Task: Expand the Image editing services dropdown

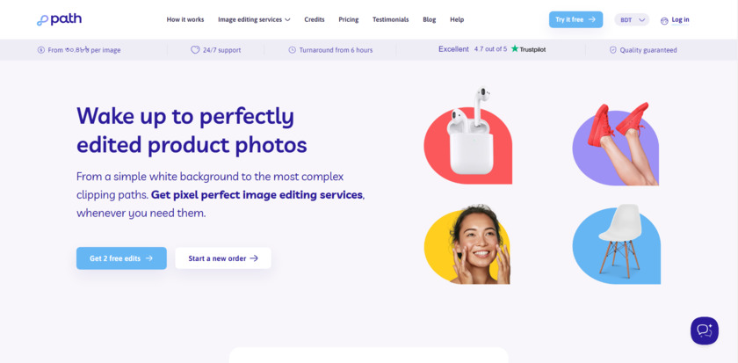Action: (254, 19)
